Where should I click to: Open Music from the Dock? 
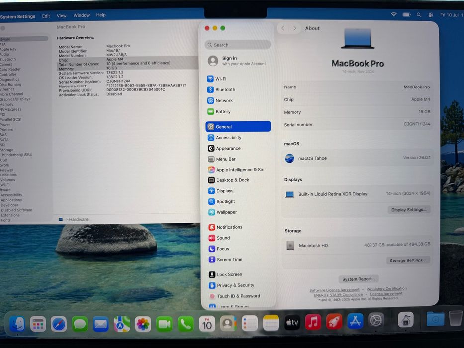point(313,322)
